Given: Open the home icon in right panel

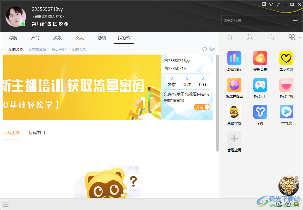Looking at the screenshot, I should click(x=229, y=37).
